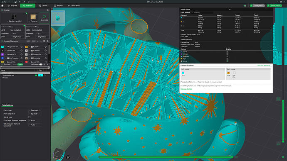Open right nozzle Flow dropdown
This screenshot has width=287, height=161.
click(x=42, y=37)
